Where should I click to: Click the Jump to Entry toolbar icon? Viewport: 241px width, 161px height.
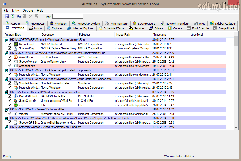click(x=37, y=16)
